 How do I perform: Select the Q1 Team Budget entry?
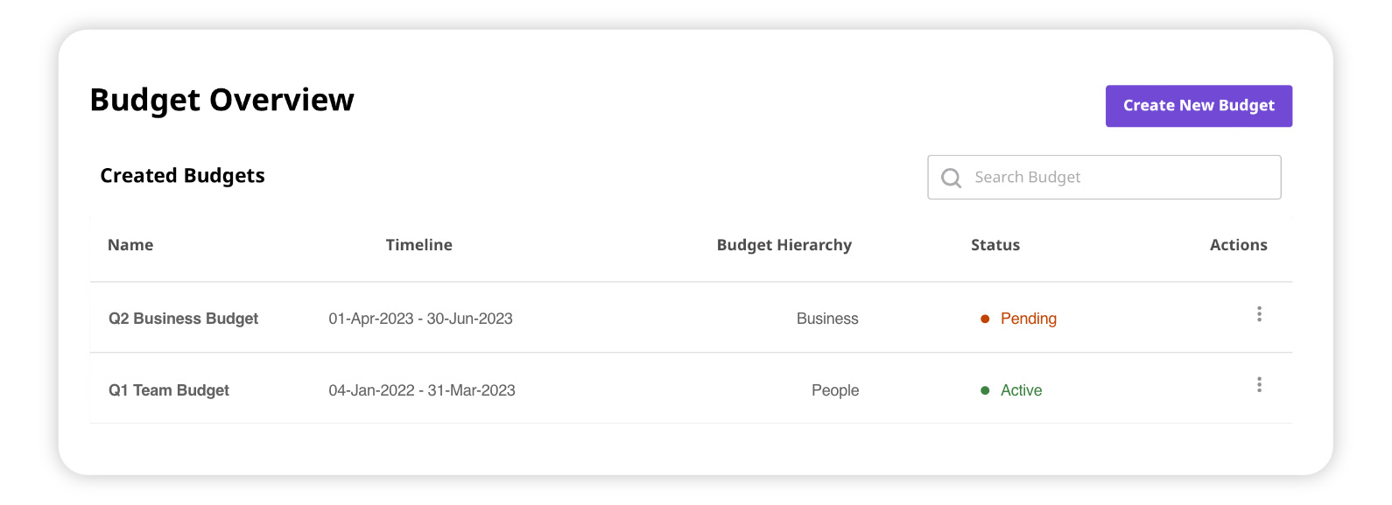168,389
